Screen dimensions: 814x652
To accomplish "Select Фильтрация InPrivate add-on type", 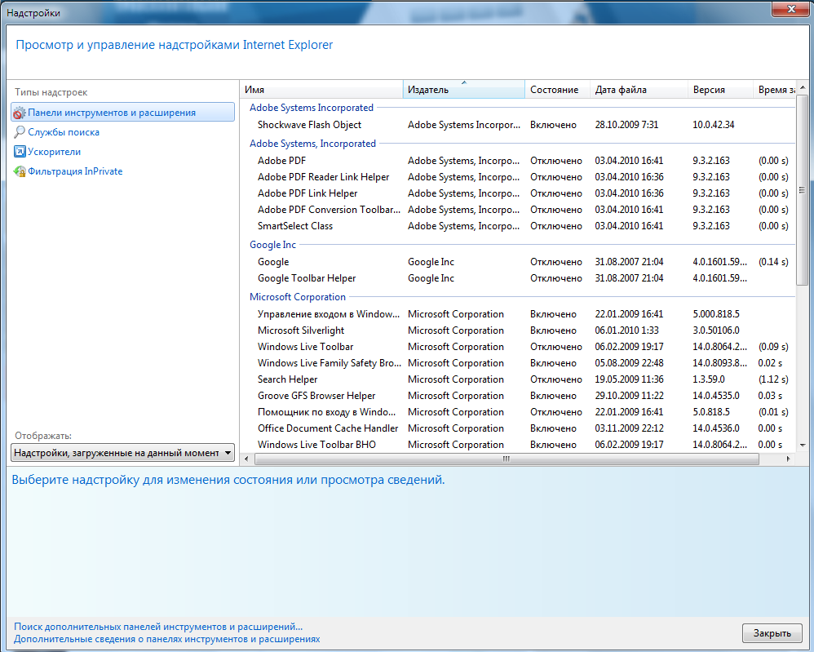I will 75,171.
